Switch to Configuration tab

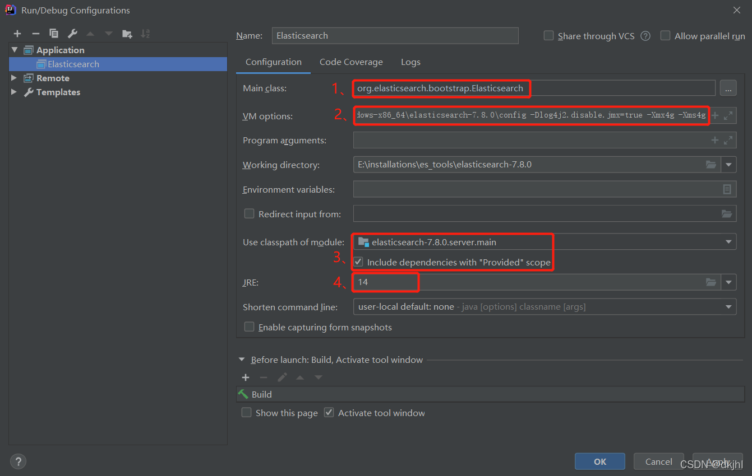274,62
